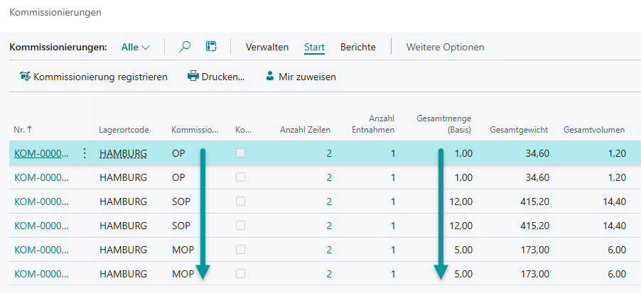
Task: Switch to the Berichte tab
Action: point(358,47)
